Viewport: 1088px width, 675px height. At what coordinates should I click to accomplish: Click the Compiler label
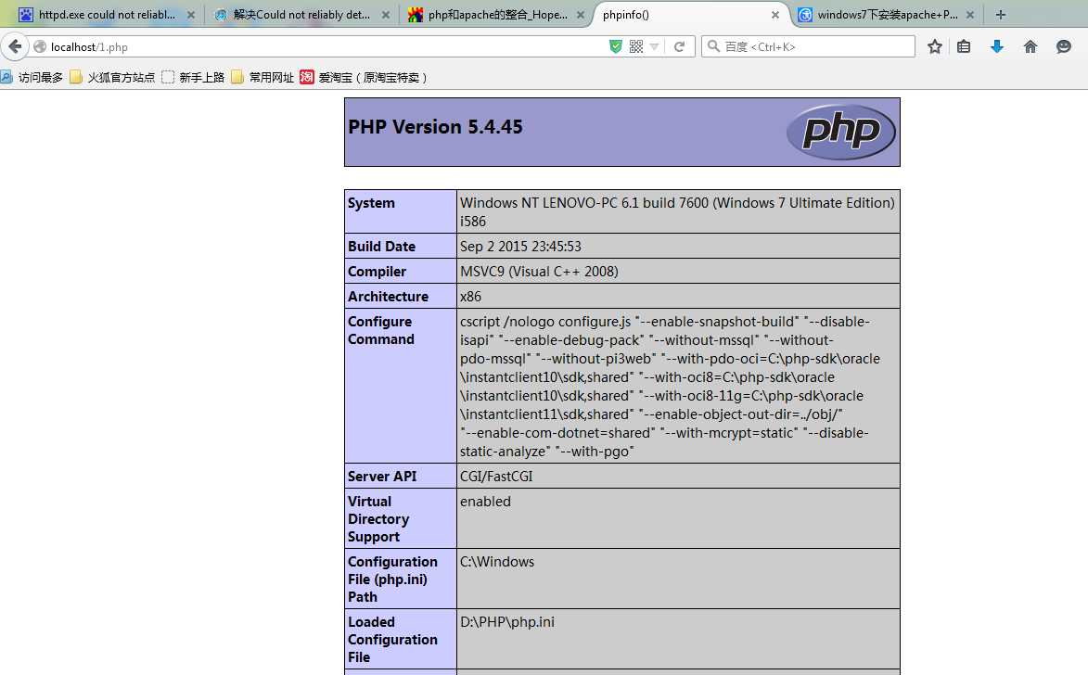(x=377, y=272)
